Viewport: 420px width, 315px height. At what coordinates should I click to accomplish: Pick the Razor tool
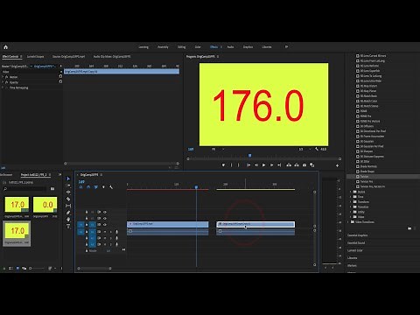click(x=68, y=199)
